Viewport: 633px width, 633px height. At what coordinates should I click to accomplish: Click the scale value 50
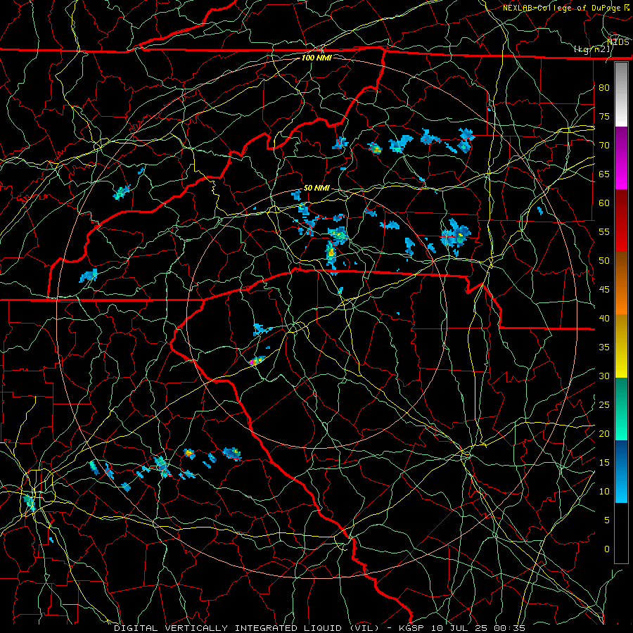coord(604,261)
